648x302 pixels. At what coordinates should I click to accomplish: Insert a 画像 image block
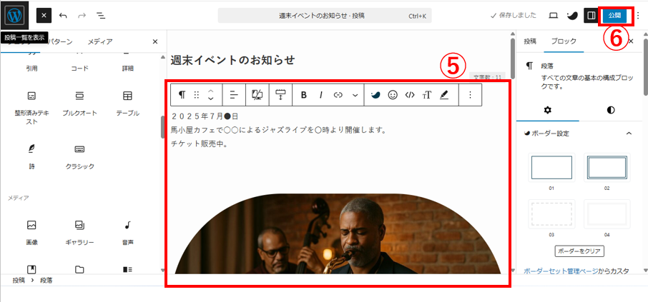point(31,233)
